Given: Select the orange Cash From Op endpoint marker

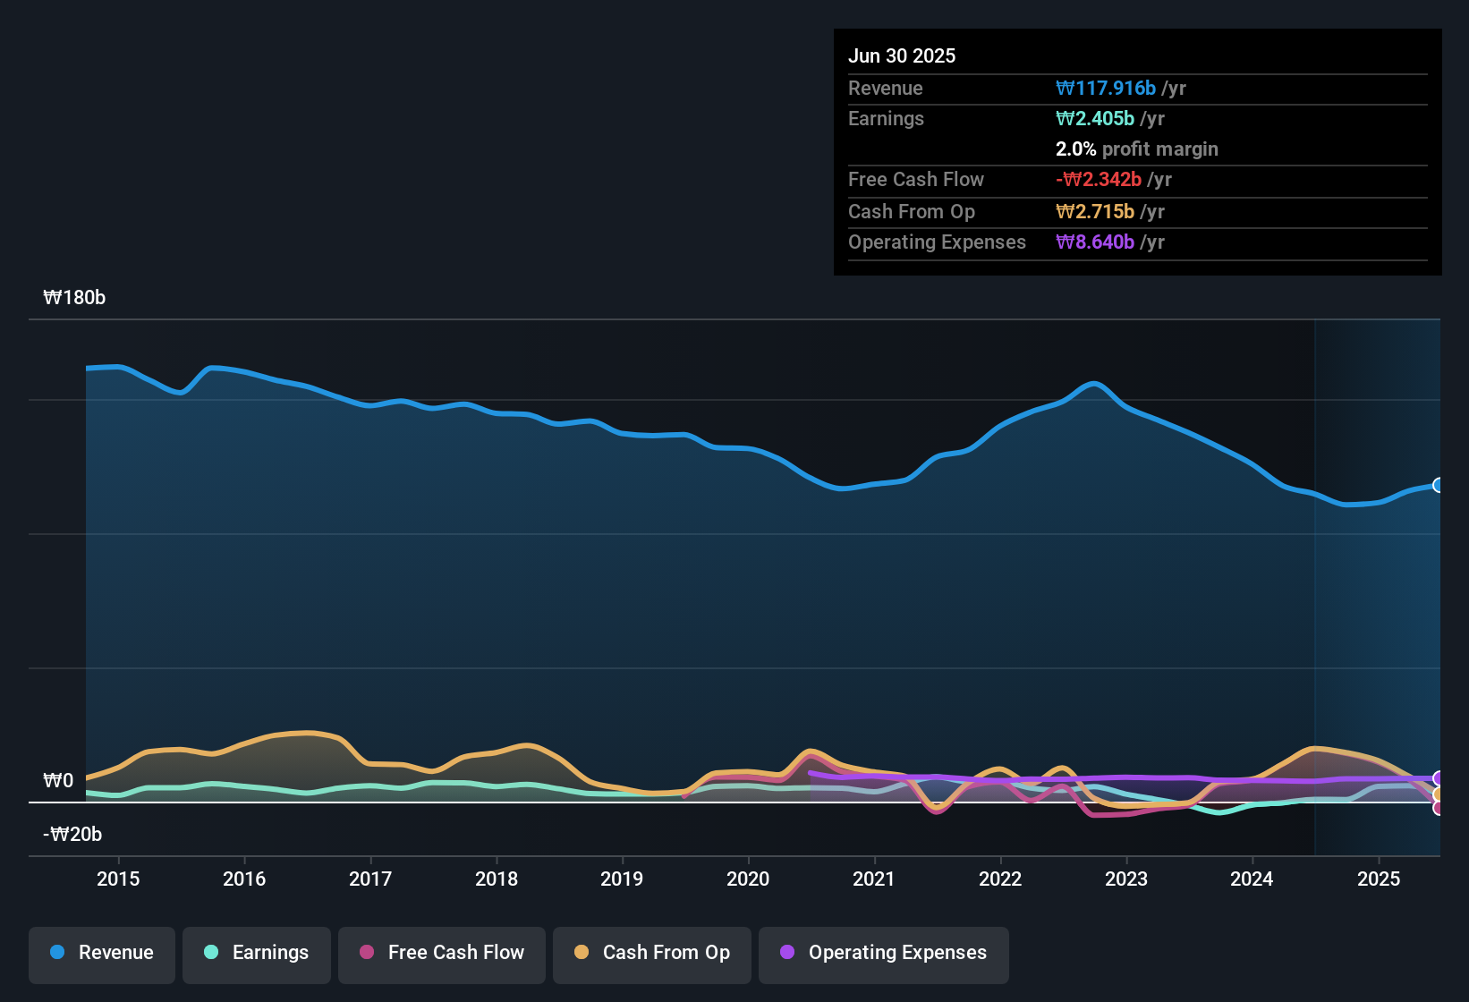Looking at the screenshot, I should [x=1439, y=794].
